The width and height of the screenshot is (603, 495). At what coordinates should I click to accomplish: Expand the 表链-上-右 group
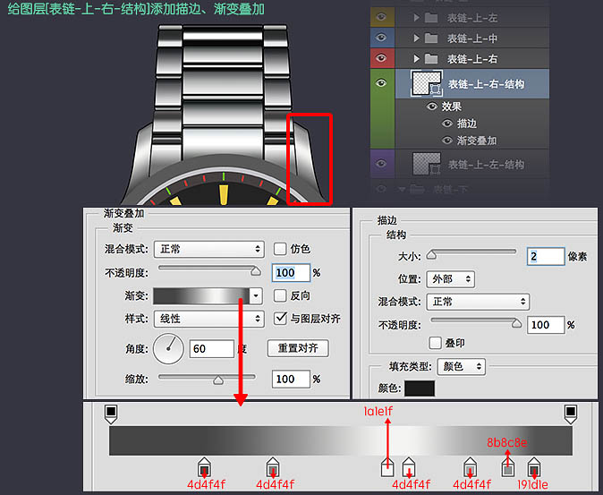(416, 58)
